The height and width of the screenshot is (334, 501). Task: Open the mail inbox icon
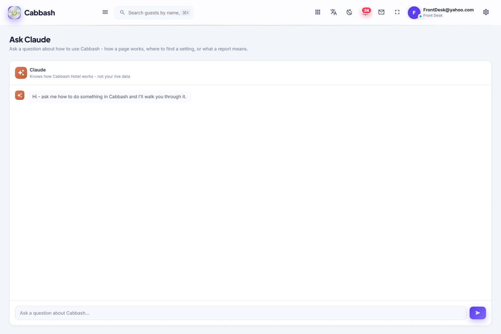[x=381, y=12]
